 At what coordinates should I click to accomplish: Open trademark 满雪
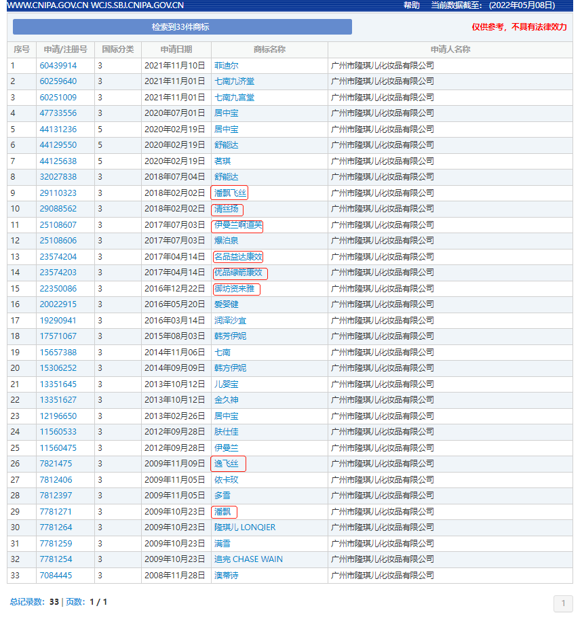222,544
